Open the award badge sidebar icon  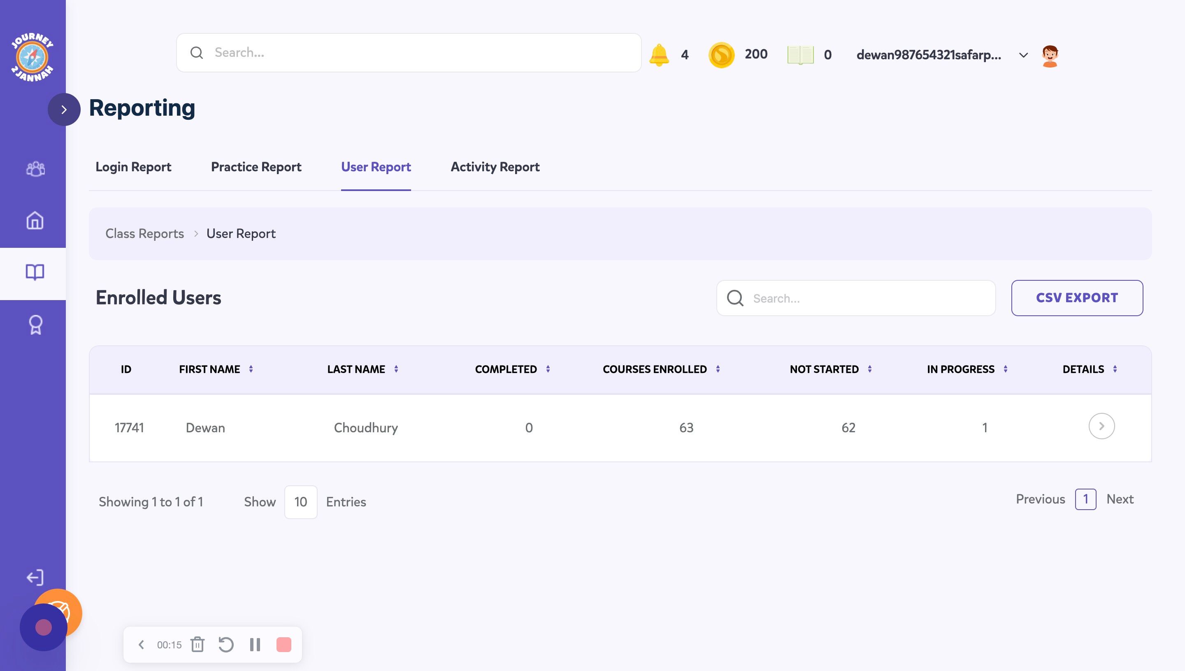(x=35, y=325)
